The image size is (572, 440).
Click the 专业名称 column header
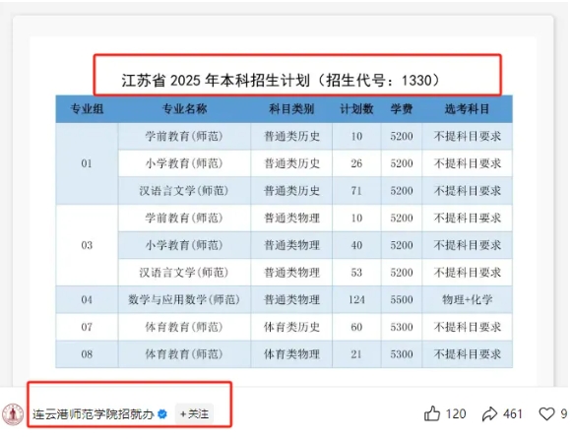(184, 108)
